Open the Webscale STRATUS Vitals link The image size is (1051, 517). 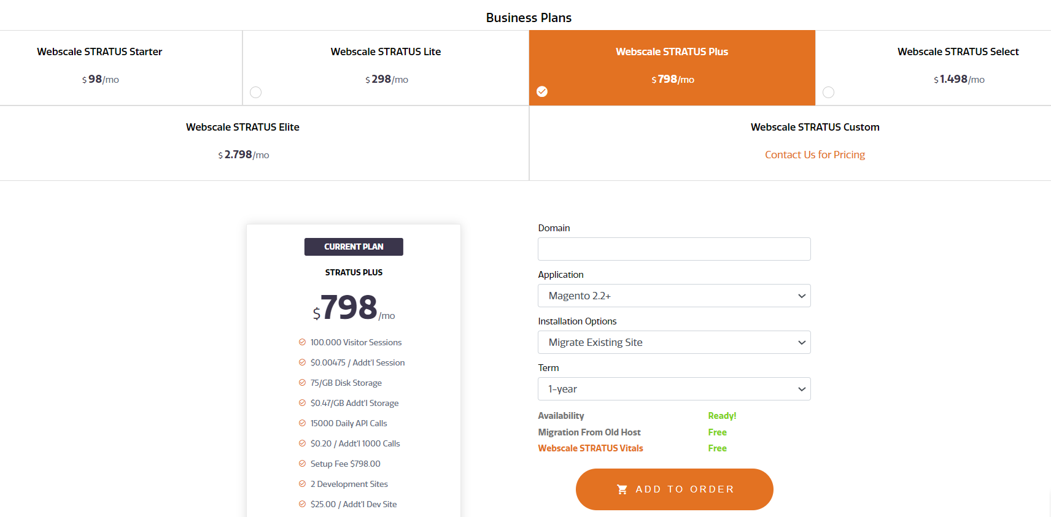(x=591, y=448)
